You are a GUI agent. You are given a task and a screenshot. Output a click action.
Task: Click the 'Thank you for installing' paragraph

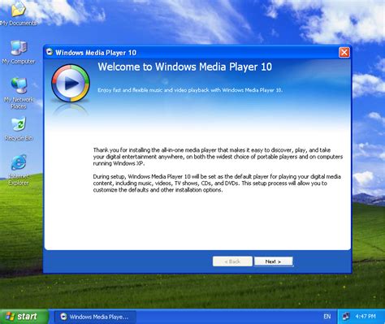pyautogui.click(x=218, y=157)
